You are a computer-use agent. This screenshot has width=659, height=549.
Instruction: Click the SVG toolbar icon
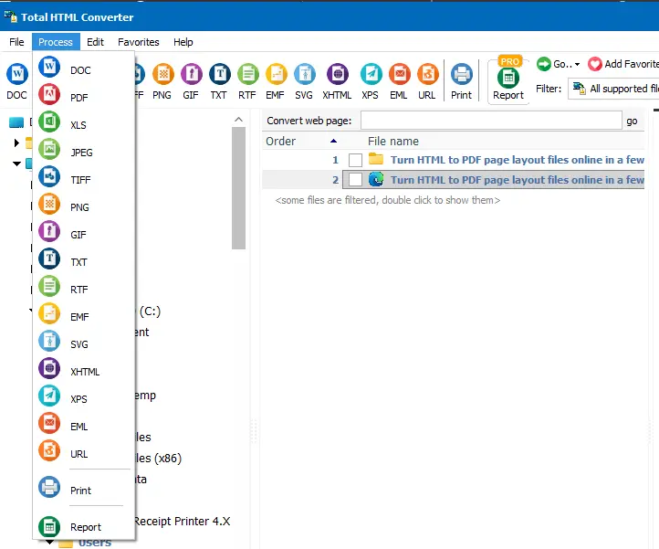pyautogui.click(x=304, y=81)
